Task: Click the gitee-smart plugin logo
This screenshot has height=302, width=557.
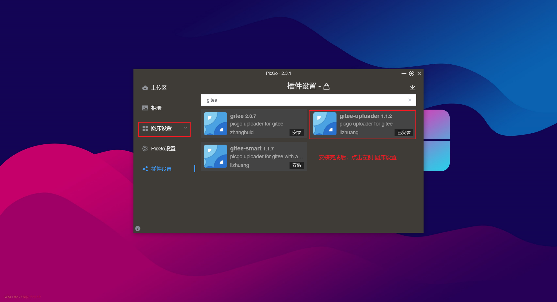Action: [215, 156]
